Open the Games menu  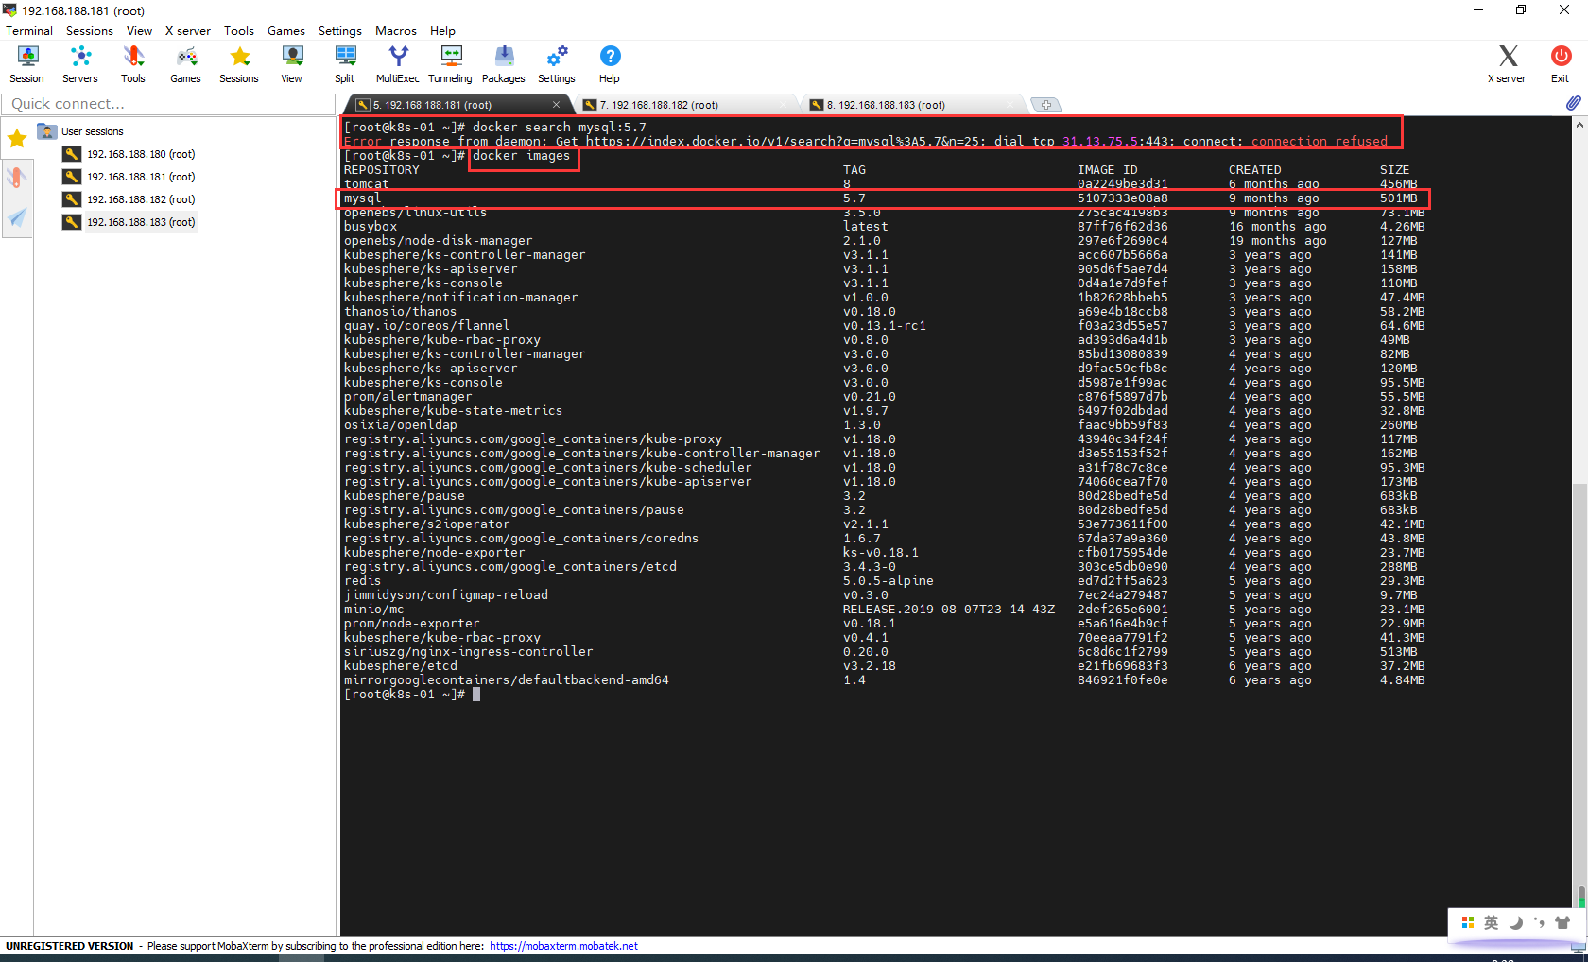point(286,31)
